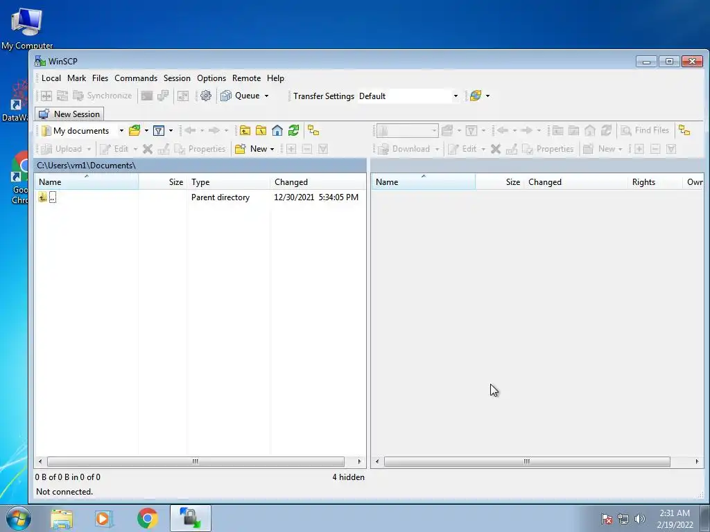
Task: Open the Mark menu
Action: [76, 78]
